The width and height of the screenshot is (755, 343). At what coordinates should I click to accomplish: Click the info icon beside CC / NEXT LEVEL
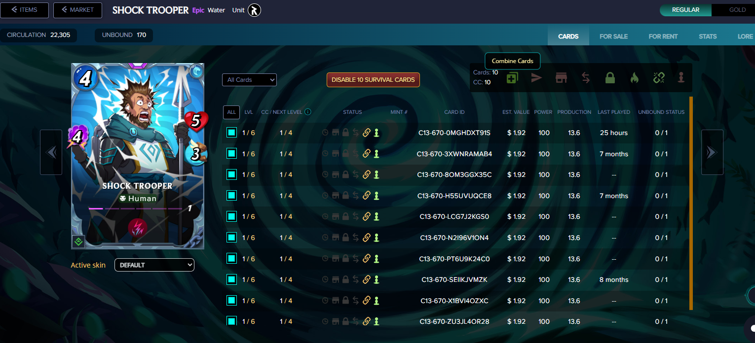pos(308,112)
